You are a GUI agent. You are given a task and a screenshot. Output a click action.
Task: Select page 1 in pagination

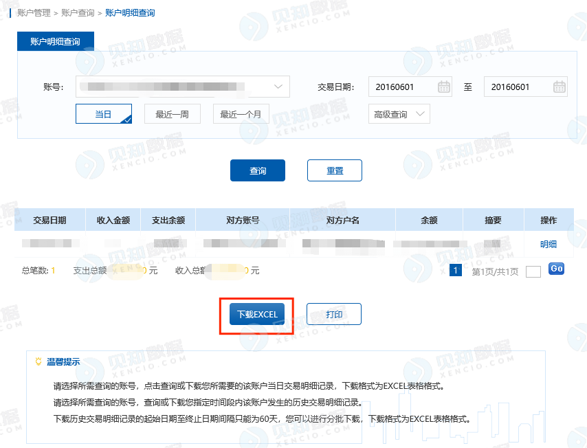click(x=455, y=270)
